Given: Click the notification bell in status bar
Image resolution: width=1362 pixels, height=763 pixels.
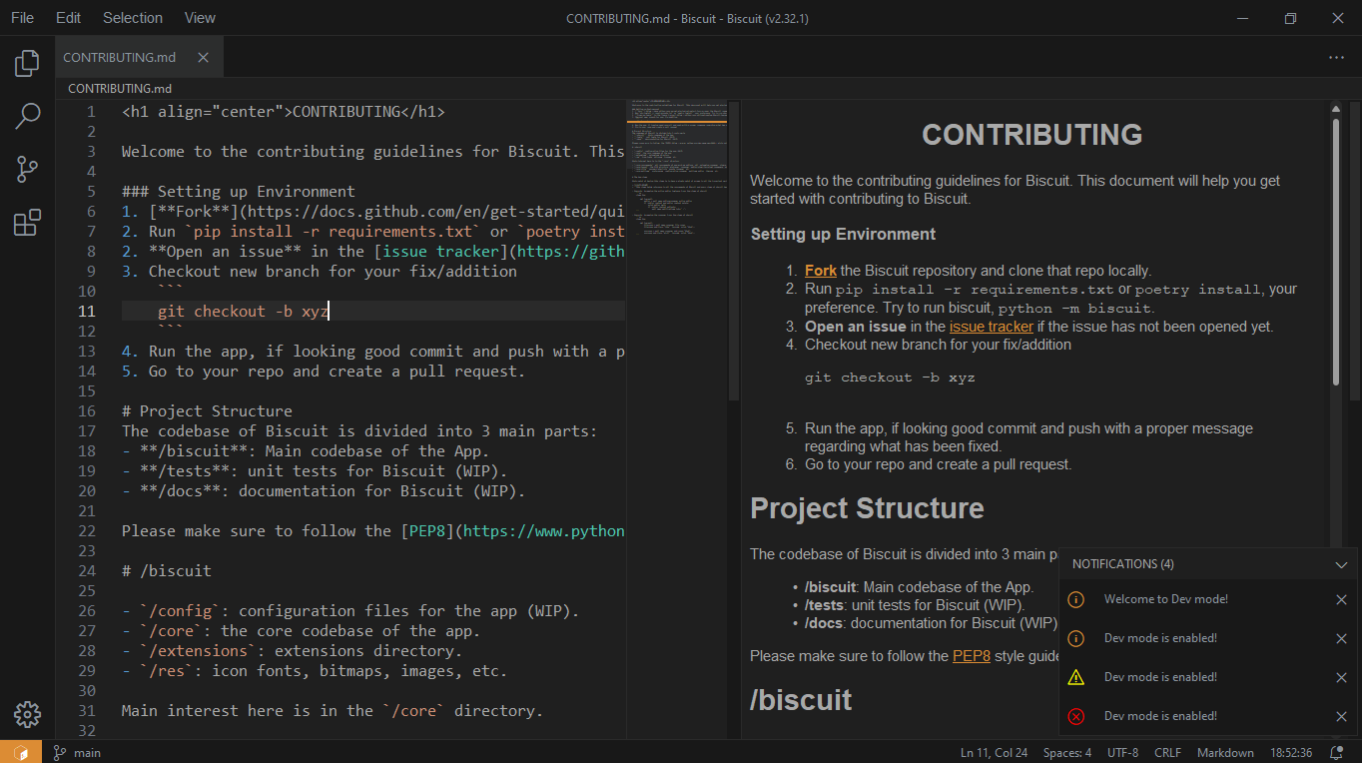Looking at the screenshot, I should coord(1336,751).
